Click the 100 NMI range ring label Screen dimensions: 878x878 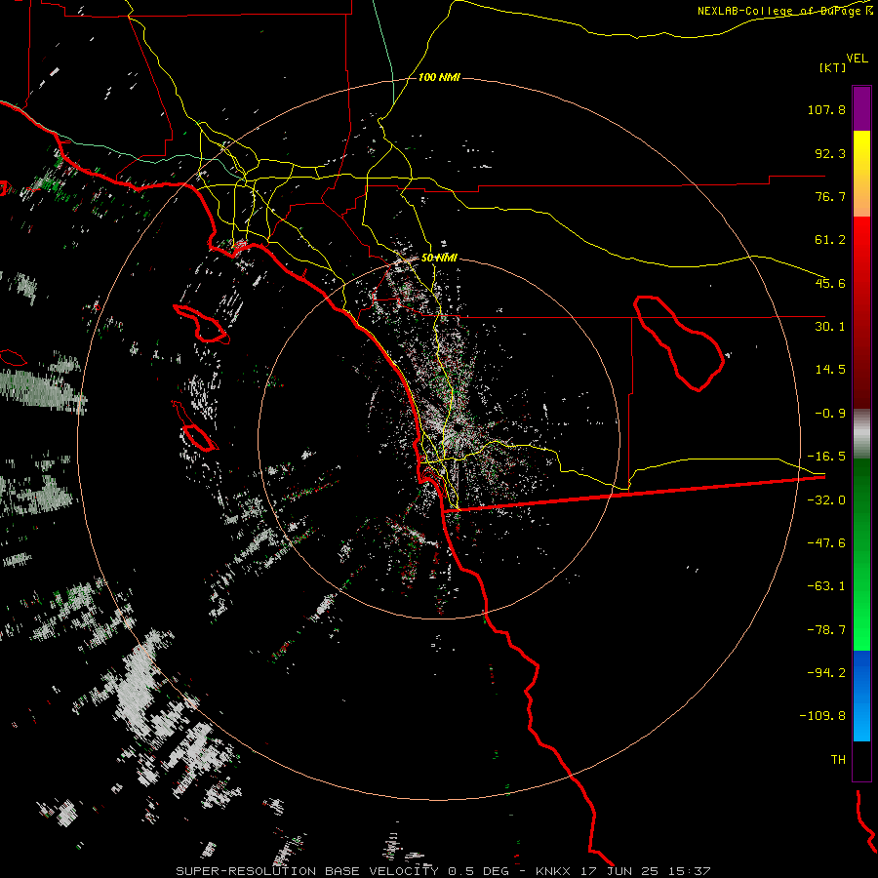point(439,77)
